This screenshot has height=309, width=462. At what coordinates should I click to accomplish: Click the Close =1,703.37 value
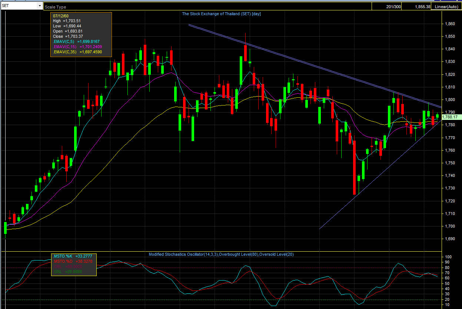68,37
